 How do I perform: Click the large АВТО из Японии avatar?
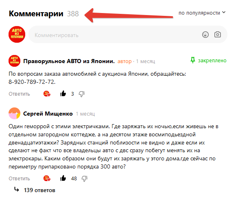pyautogui.click(x=17, y=34)
